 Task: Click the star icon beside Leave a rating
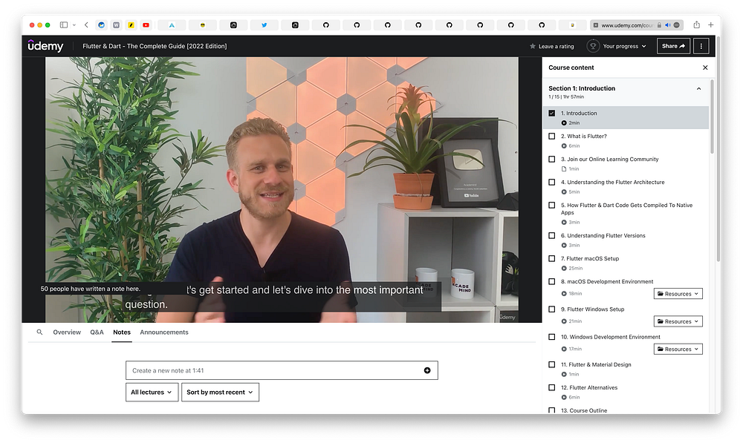click(533, 47)
